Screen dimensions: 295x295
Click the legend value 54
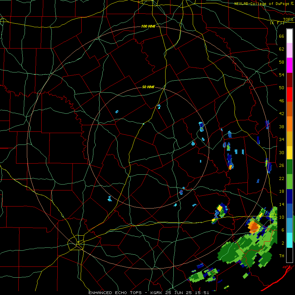coord(282,75)
